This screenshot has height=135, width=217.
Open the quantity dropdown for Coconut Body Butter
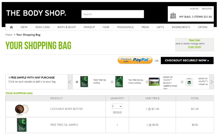[117, 106]
